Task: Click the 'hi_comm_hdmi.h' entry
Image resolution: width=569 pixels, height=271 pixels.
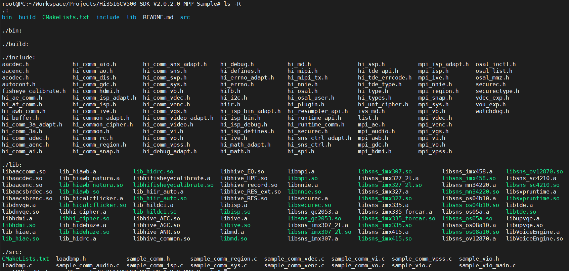Action: (x=96, y=91)
